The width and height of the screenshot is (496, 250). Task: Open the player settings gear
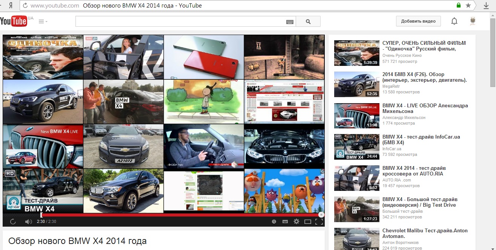point(296,221)
